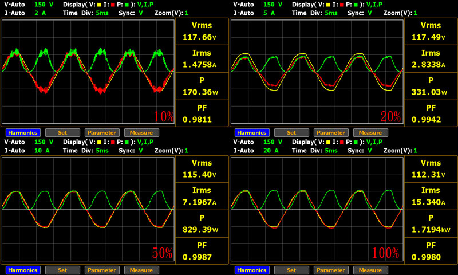
Task: Click Measure in the 5 A range panel
Action: 370,133
